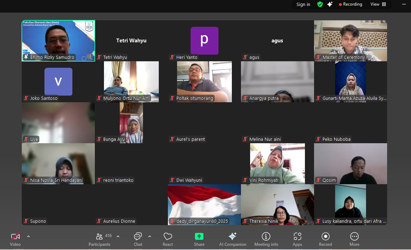Image resolution: width=411 pixels, height=250 pixels.
Task: Open the Chat panel
Action: click(x=138, y=239)
